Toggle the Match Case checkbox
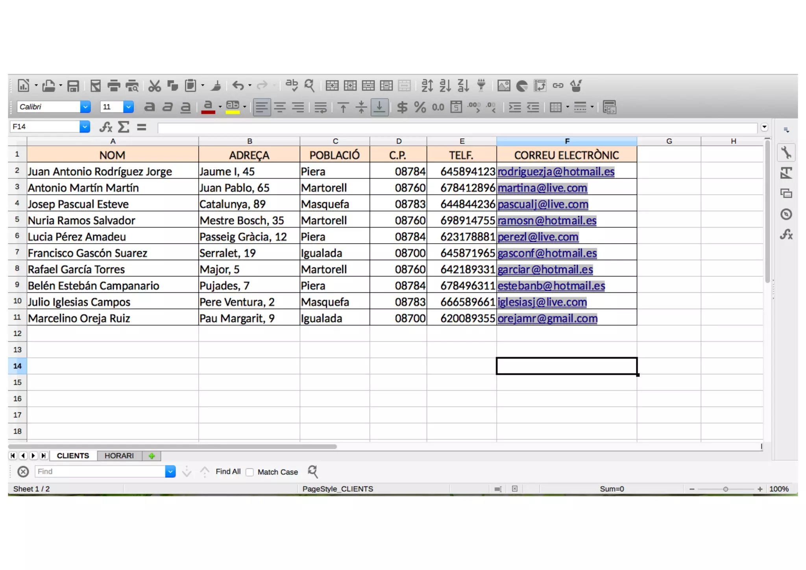This screenshot has height=570, width=806. pos(250,472)
